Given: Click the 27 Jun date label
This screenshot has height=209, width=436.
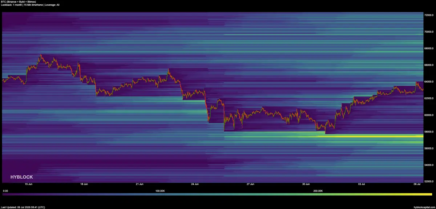Looking at the screenshot, I should pyautogui.click(x=250, y=184).
